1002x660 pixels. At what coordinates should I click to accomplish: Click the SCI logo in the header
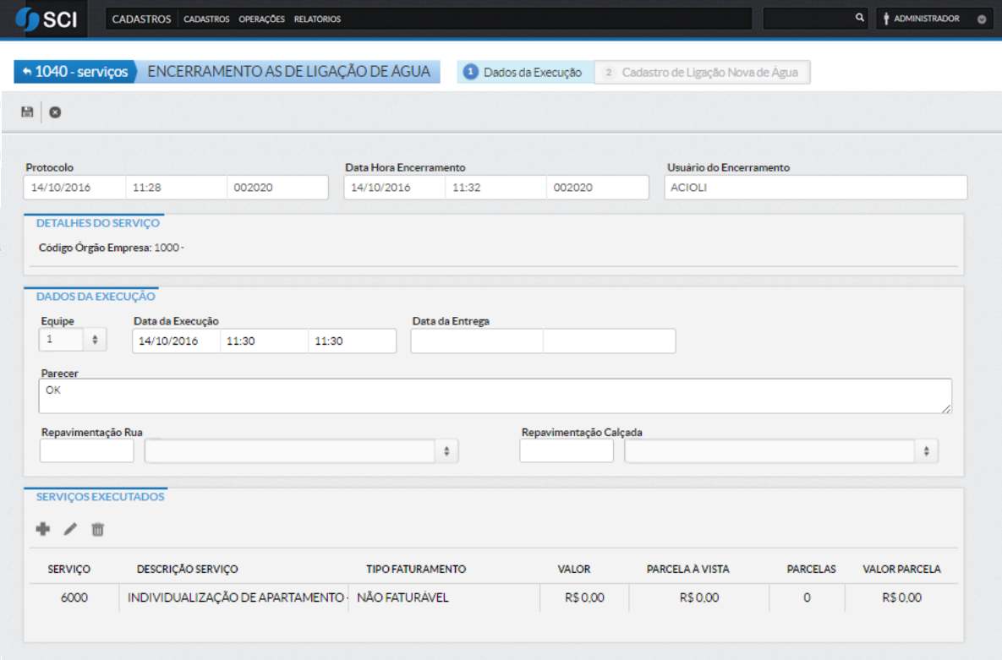click(49, 18)
